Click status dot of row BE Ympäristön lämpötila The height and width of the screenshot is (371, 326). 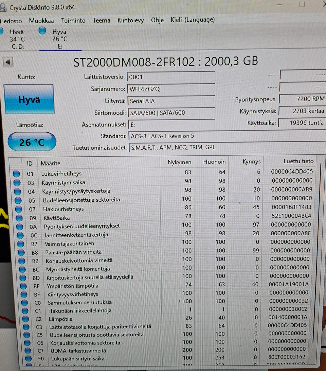[x=23, y=286]
